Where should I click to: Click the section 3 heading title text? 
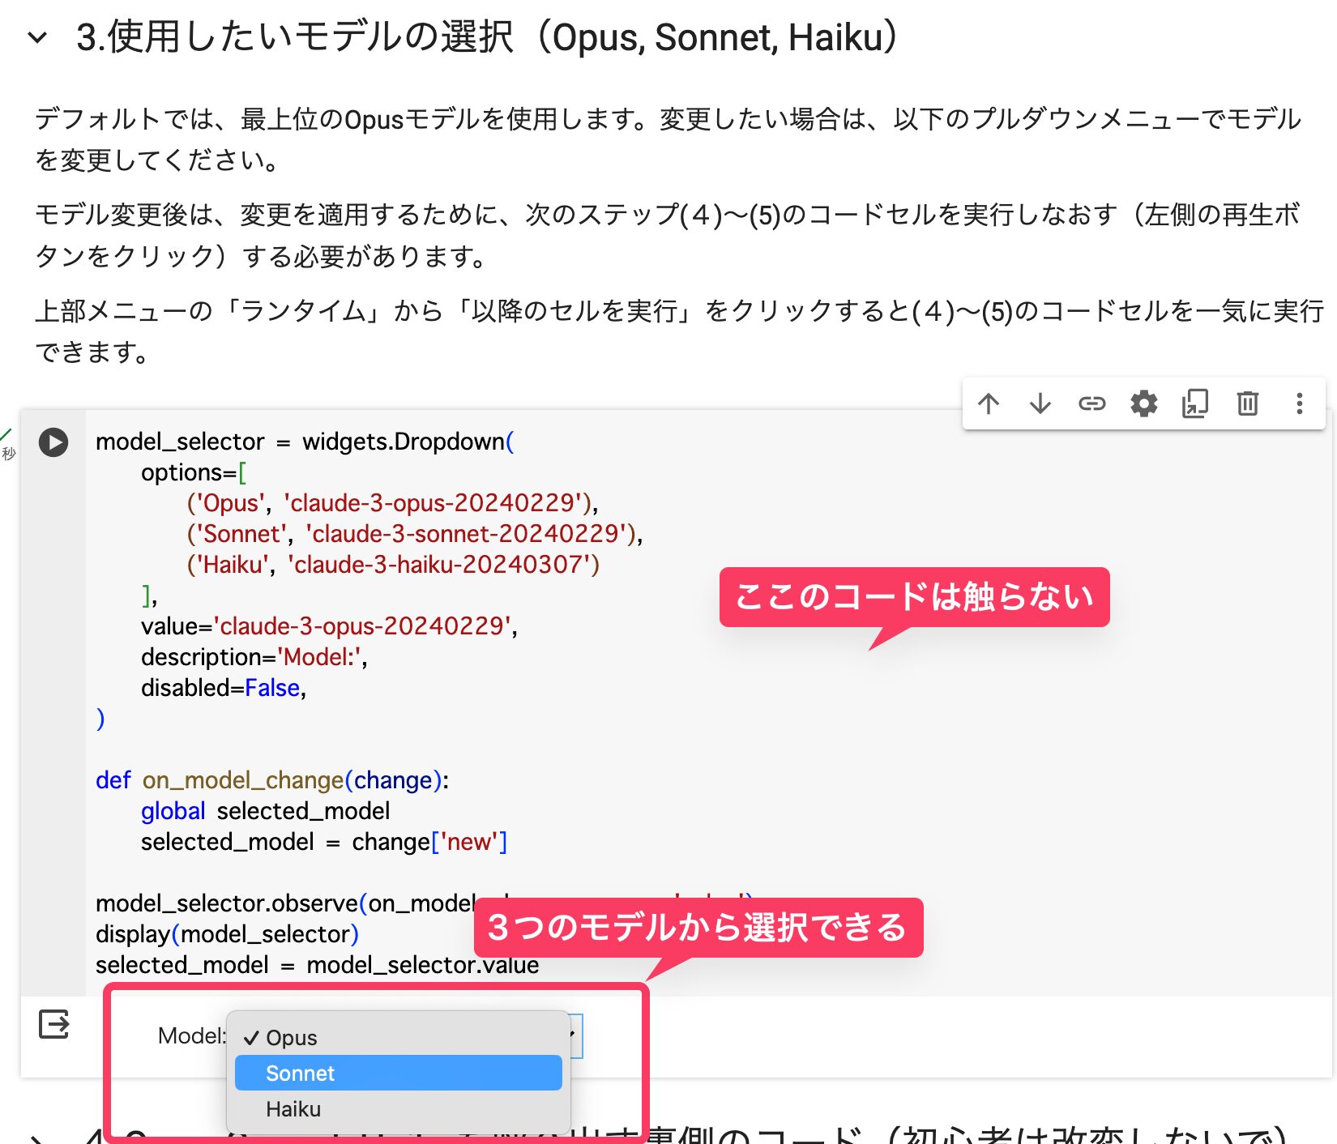(x=486, y=37)
